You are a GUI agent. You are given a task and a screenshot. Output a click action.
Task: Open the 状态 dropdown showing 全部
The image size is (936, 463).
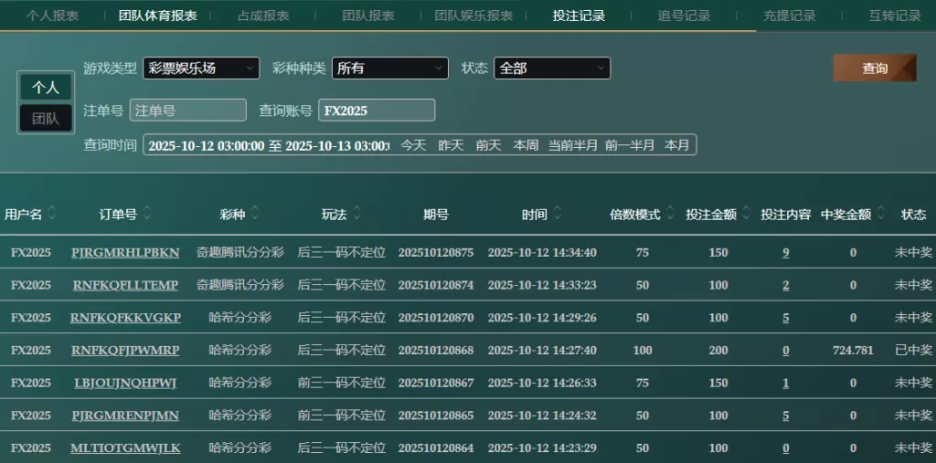pyautogui.click(x=551, y=68)
